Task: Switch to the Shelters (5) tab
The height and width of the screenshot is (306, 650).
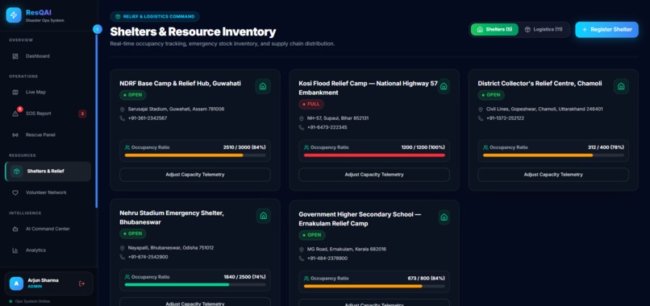Action: 494,30
